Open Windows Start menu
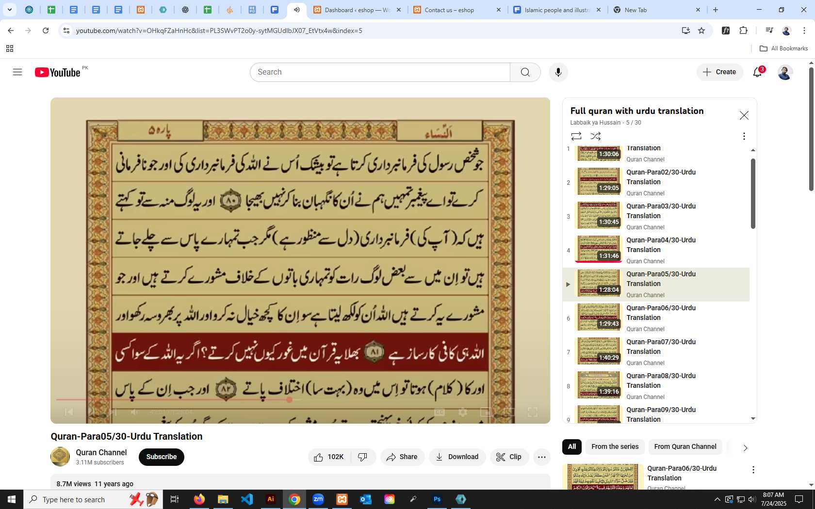Image resolution: width=815 pixels, height=509 pixels. pos(12,499)
